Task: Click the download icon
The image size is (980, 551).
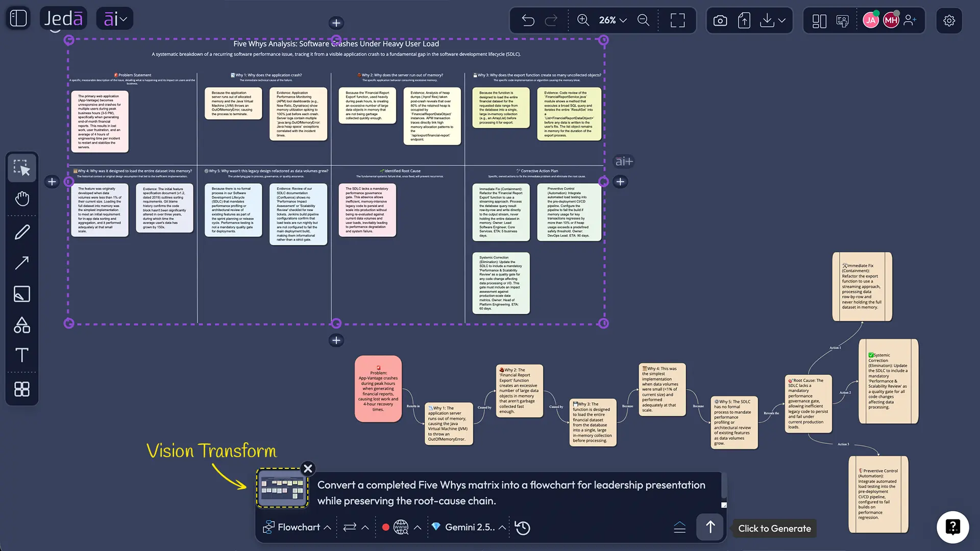Action: (x=767, y=20)
